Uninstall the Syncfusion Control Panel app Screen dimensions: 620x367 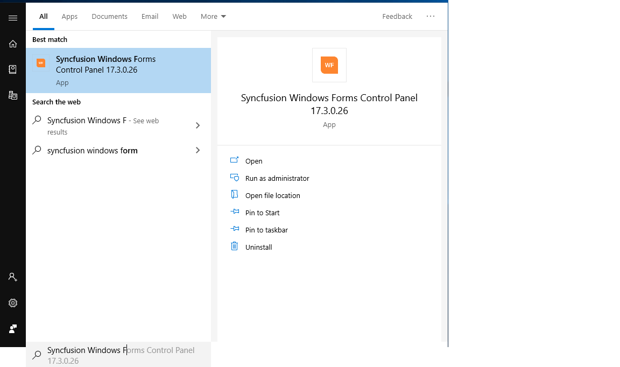point(258,247)
